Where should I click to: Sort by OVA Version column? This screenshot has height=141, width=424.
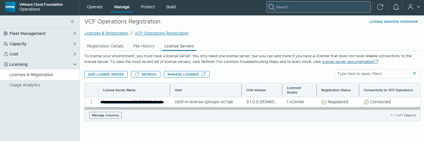tap(256, 90)
